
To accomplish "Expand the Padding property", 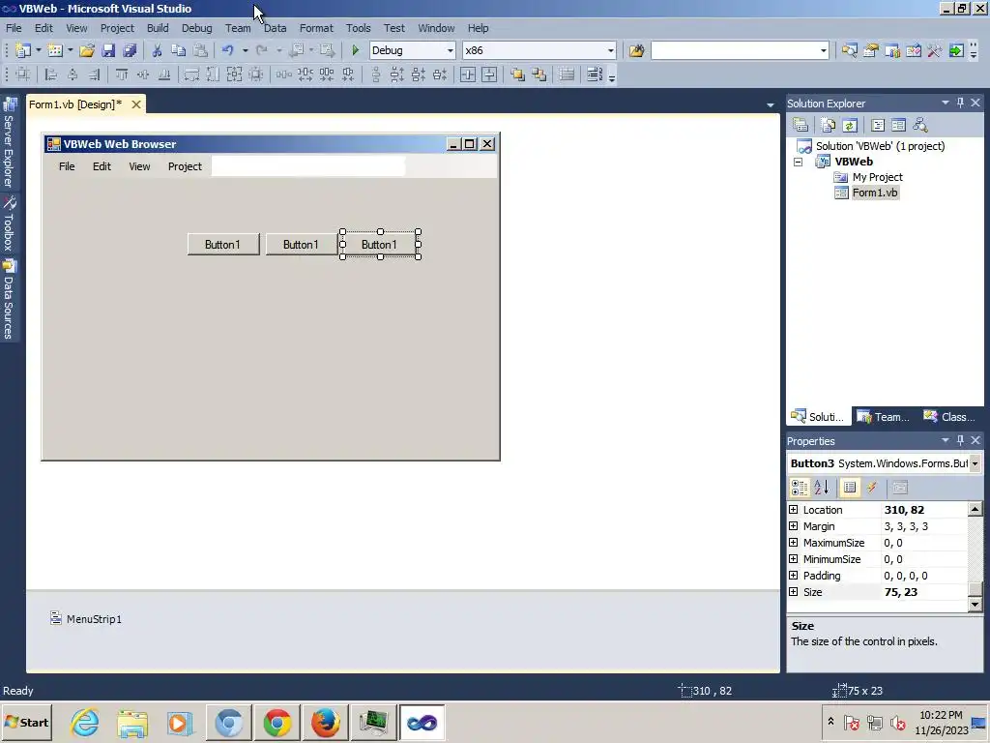I will [794, 575].
